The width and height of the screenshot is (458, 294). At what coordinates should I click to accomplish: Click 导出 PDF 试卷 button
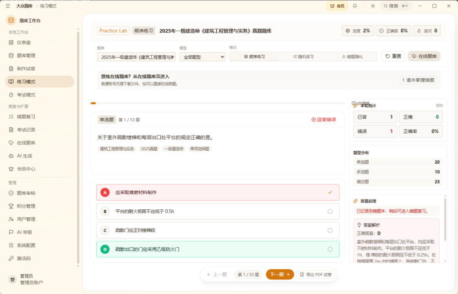pos(316,274)
